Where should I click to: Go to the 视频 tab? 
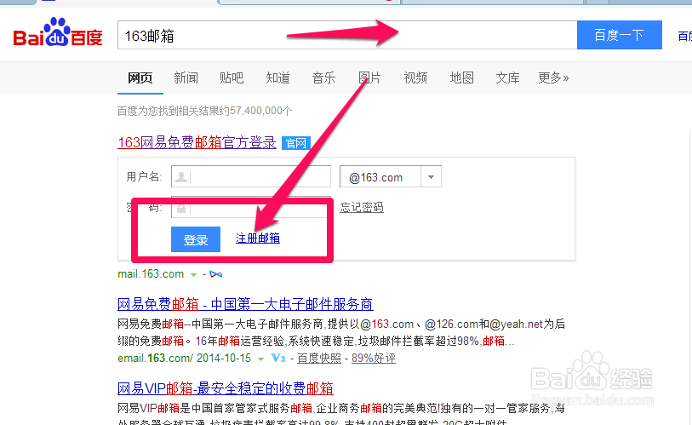point(415,78)
